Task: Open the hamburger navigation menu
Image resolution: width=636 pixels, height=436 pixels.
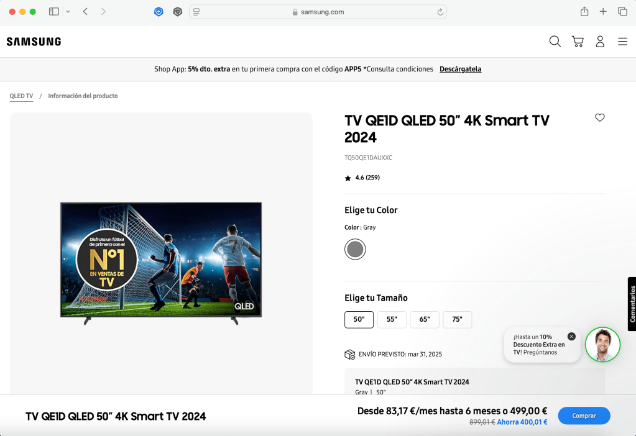Action: 622,42
